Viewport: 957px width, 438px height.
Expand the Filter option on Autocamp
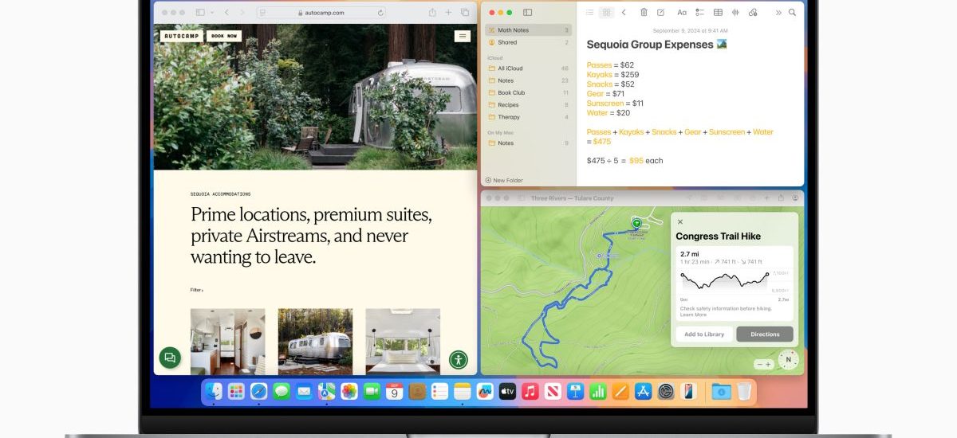tap(196, 290)
